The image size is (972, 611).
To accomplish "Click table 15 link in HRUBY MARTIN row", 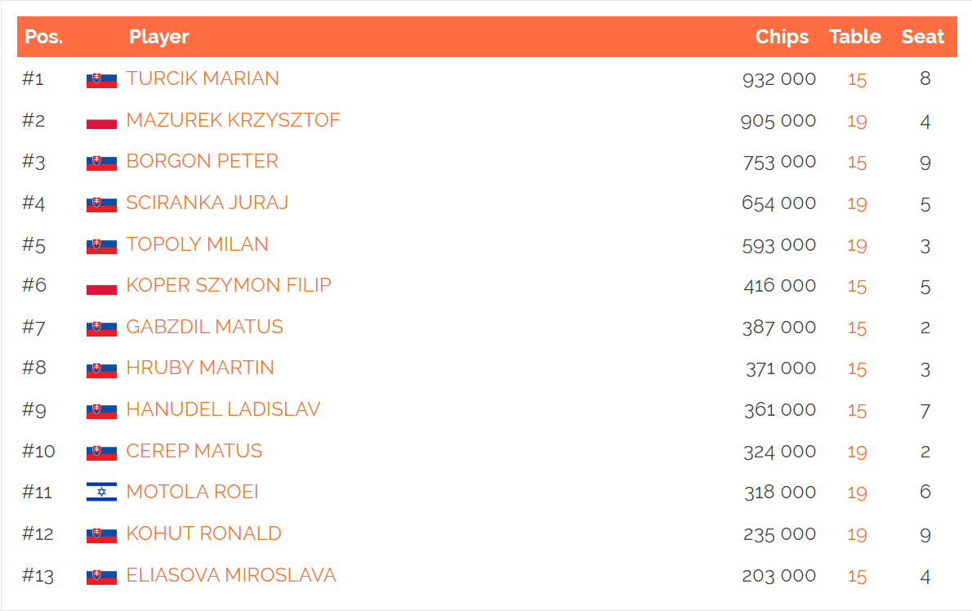I will (x=857, y=369).
